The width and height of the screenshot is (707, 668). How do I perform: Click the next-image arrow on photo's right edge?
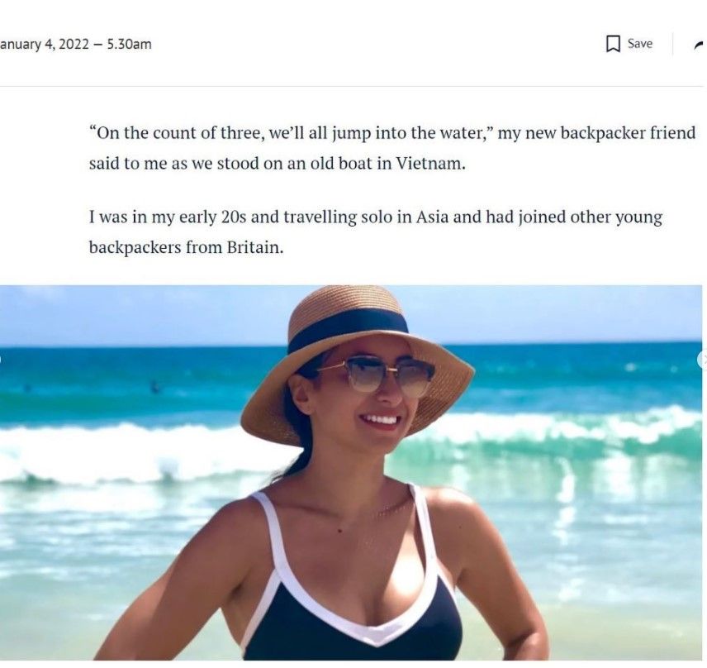coord(703,360)
